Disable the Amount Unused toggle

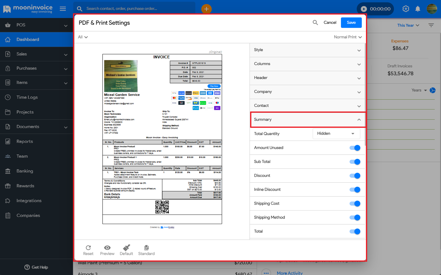click(x=355, y=148)
